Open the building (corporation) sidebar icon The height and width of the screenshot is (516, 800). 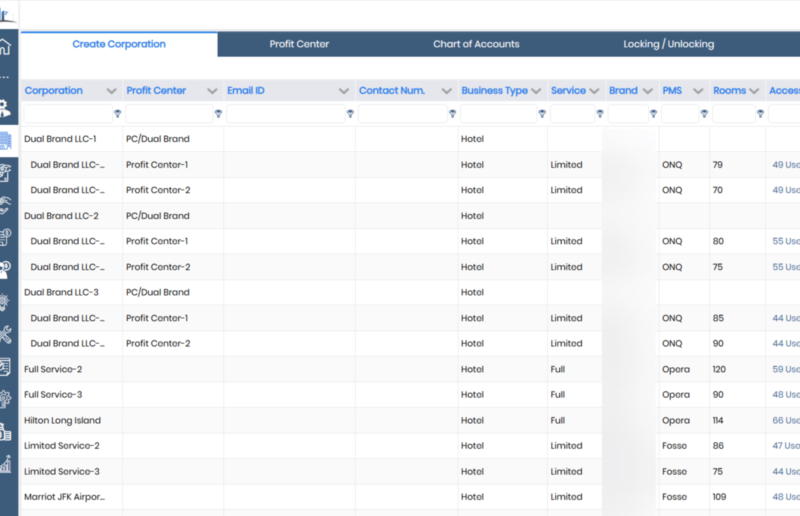(x=5, y=140)
